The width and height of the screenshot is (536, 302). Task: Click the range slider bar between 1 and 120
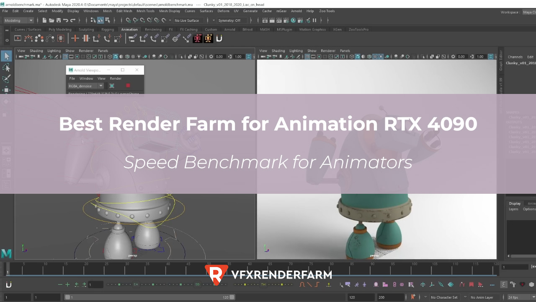(x=149, y=297)
